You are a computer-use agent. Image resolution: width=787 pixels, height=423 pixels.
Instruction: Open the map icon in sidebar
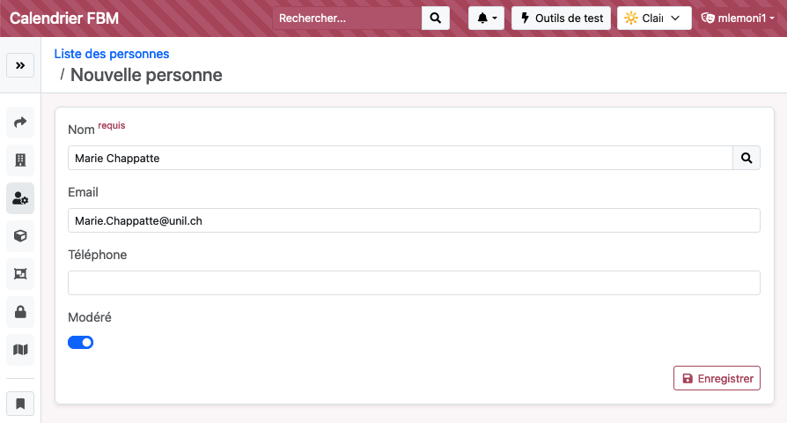pos(20,350)
